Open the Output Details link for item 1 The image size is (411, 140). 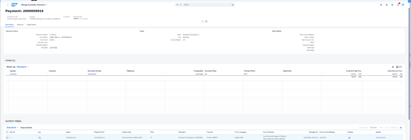point(381,137)
